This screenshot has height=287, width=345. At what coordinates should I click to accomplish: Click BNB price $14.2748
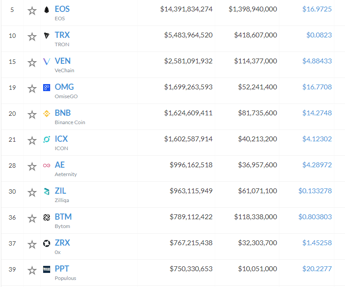click(x=317, y=113)
